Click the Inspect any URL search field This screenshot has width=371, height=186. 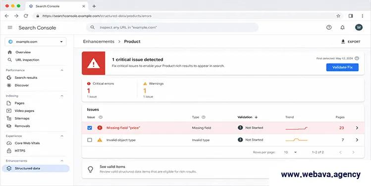pyautogui.click(x=172, y=27)
